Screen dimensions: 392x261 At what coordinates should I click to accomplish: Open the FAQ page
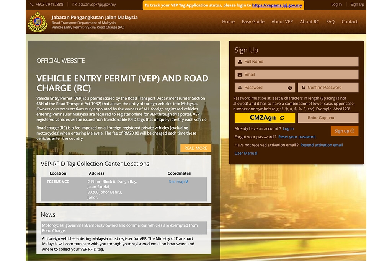[330, 21]
